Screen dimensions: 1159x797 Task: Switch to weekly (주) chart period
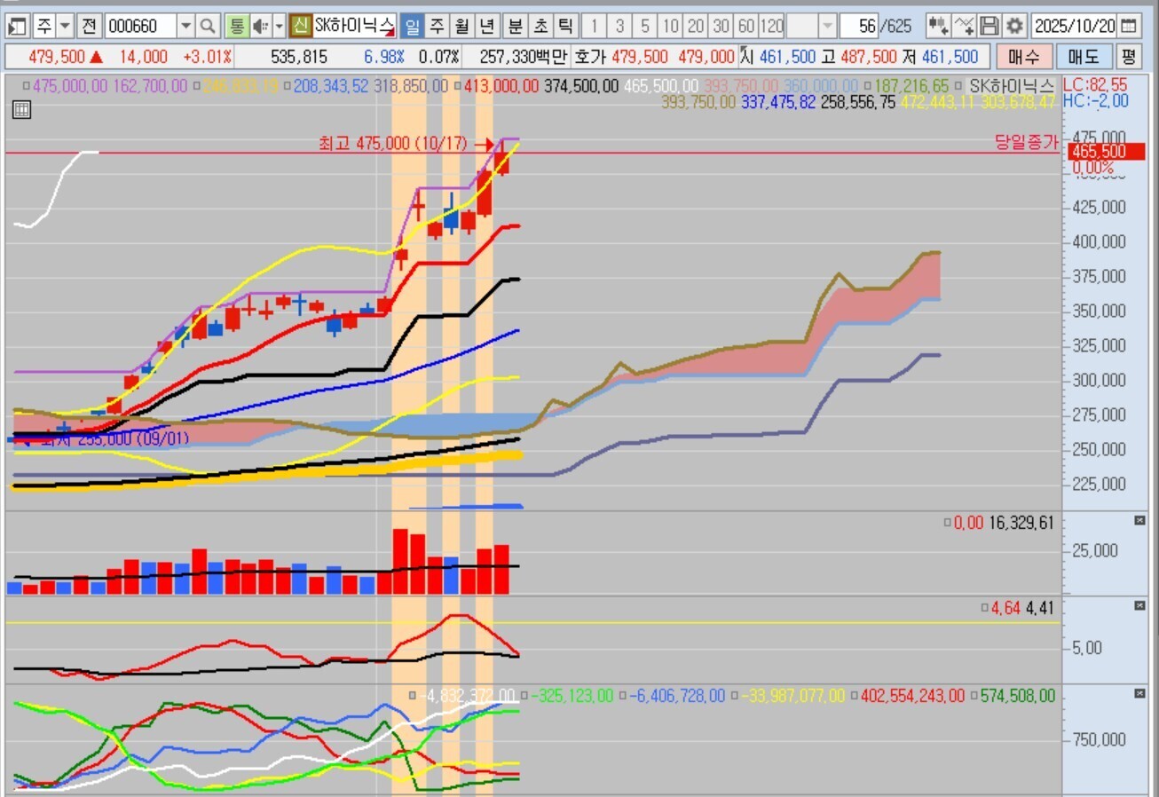pos(437,26)
